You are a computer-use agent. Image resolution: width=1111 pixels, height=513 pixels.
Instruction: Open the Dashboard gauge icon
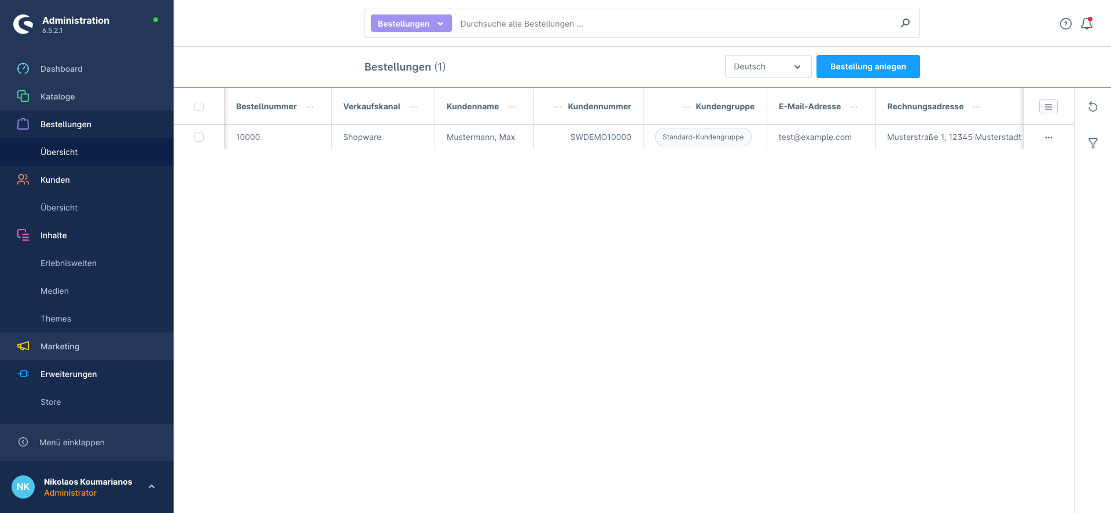[23, 69]
